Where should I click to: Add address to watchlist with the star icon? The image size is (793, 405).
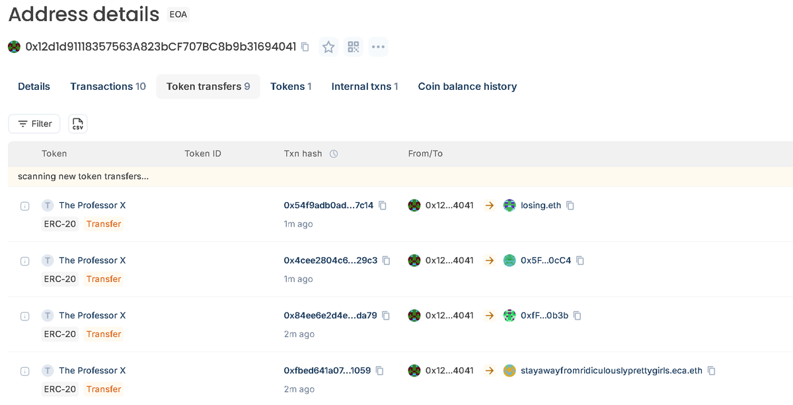click(x=328, y=47)
